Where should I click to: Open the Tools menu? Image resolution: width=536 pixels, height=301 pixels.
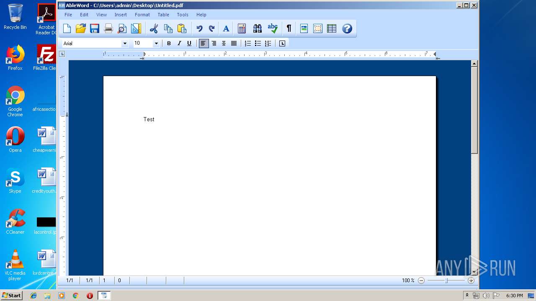[183, 15]
